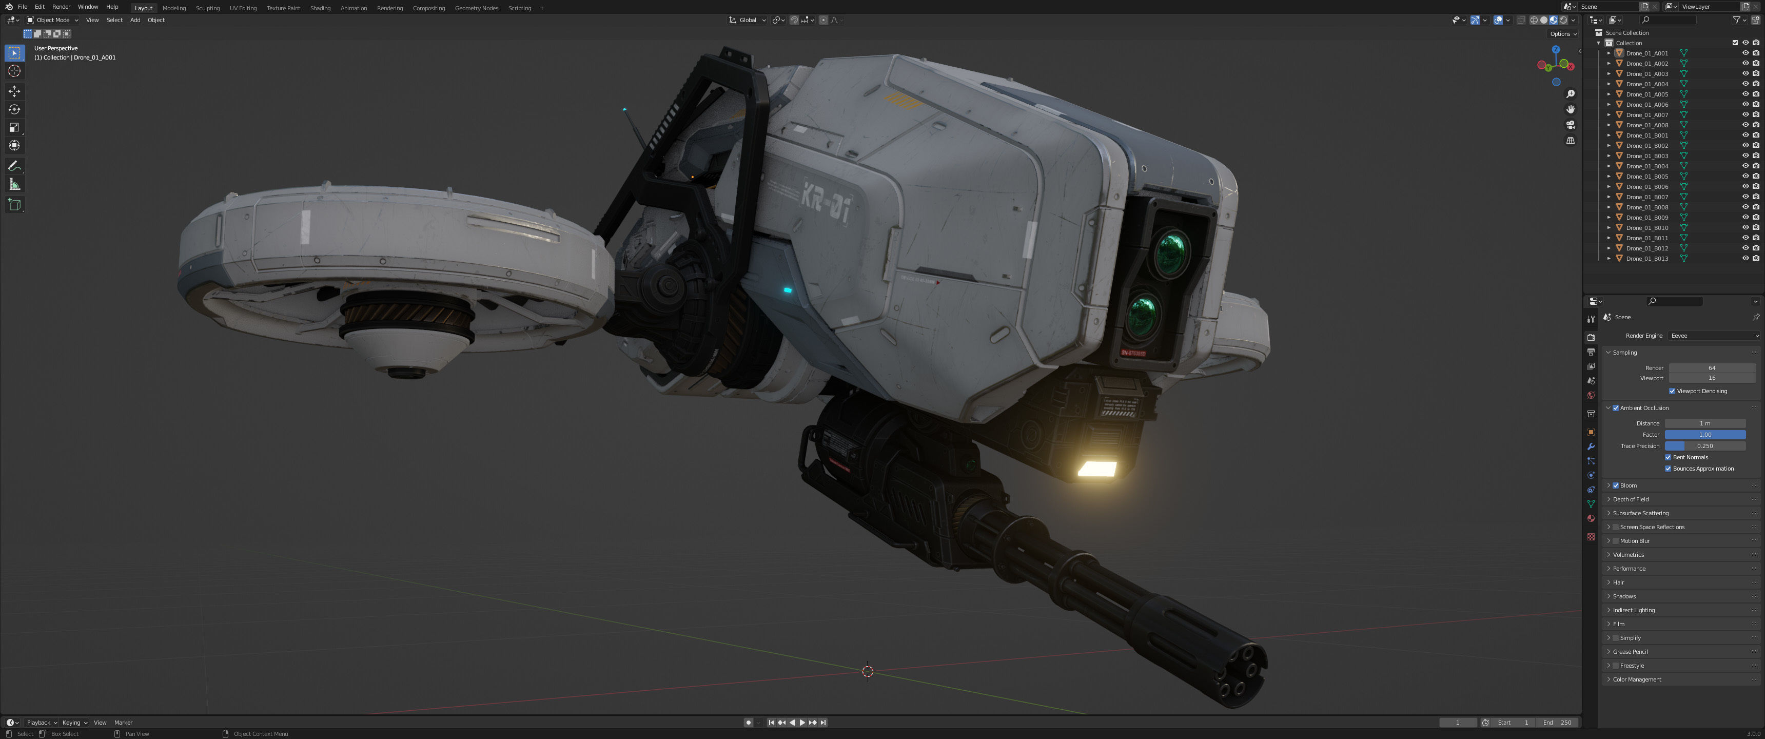Uncheck the Bent Normals checkbox
Image resolution: width=1765 pixels, height=739 pixels.
pos(1669,457)
